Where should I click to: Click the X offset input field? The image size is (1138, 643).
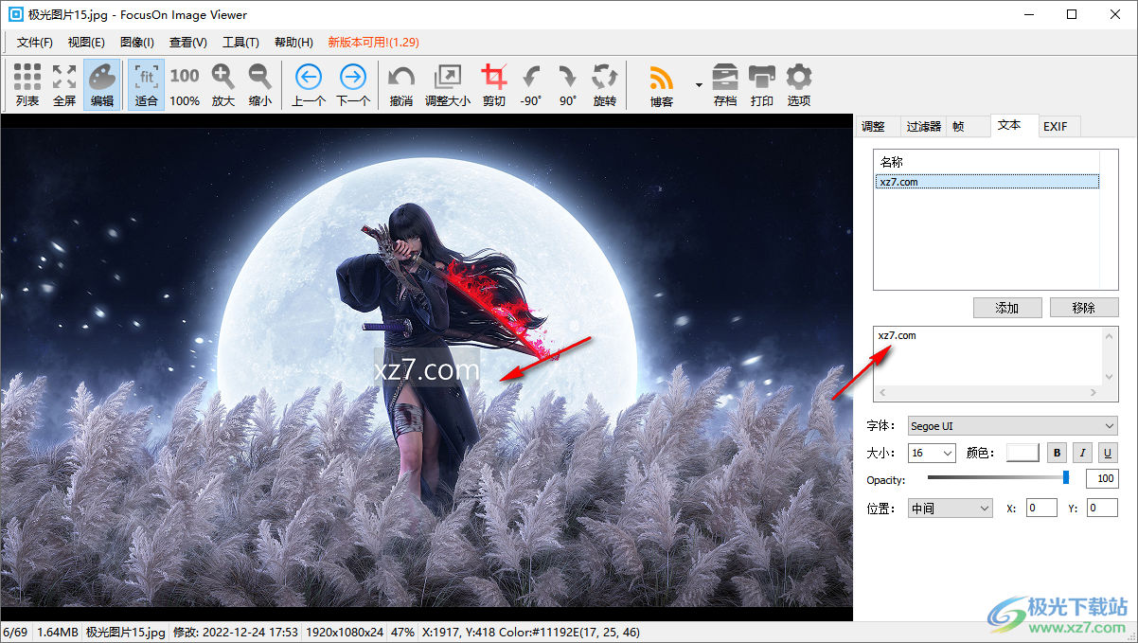pyautogui.click(x=1041, y=509)
